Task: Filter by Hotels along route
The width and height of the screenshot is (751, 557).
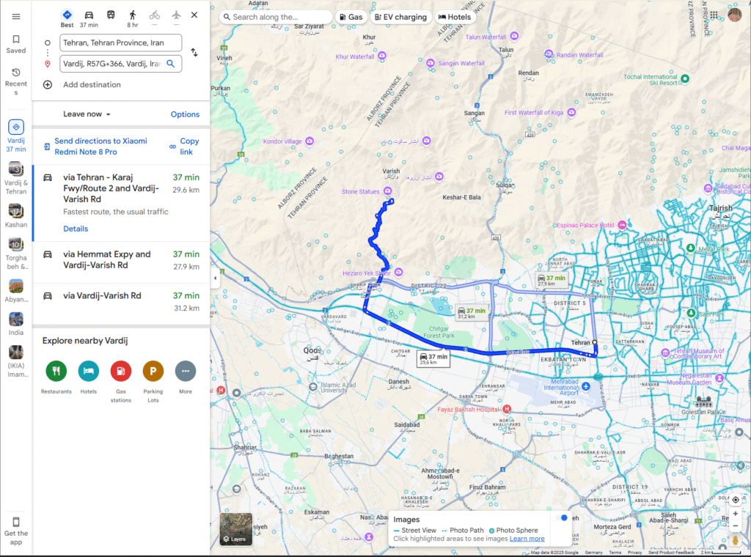Action: tap(455, 17)
